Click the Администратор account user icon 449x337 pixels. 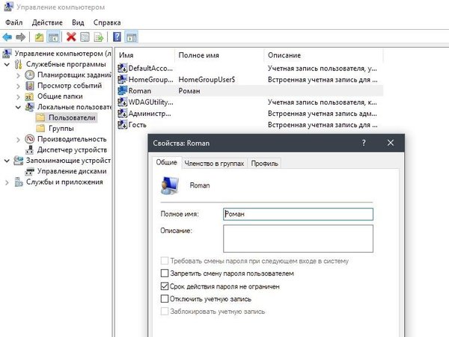(122, 114)
